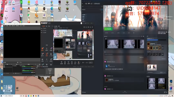Expand the second category in Steam library list

(82, 16)
